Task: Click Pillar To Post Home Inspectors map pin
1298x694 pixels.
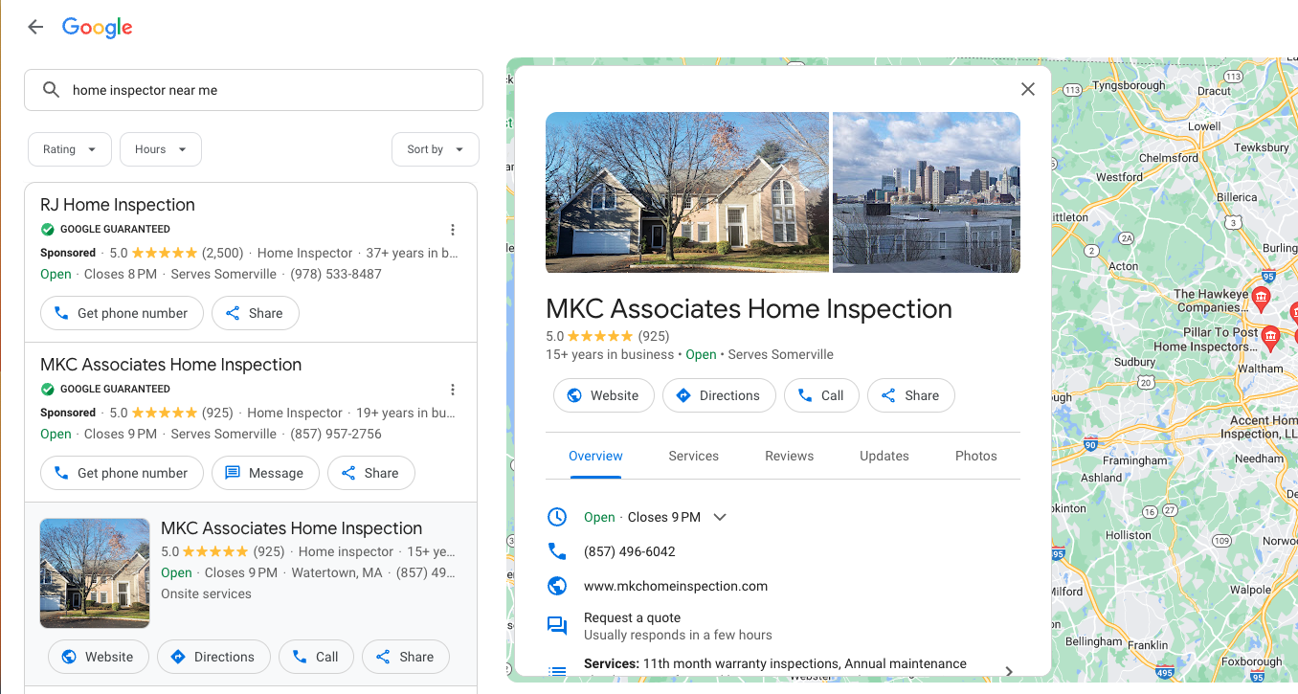Action: click(x=1271, y=337)
